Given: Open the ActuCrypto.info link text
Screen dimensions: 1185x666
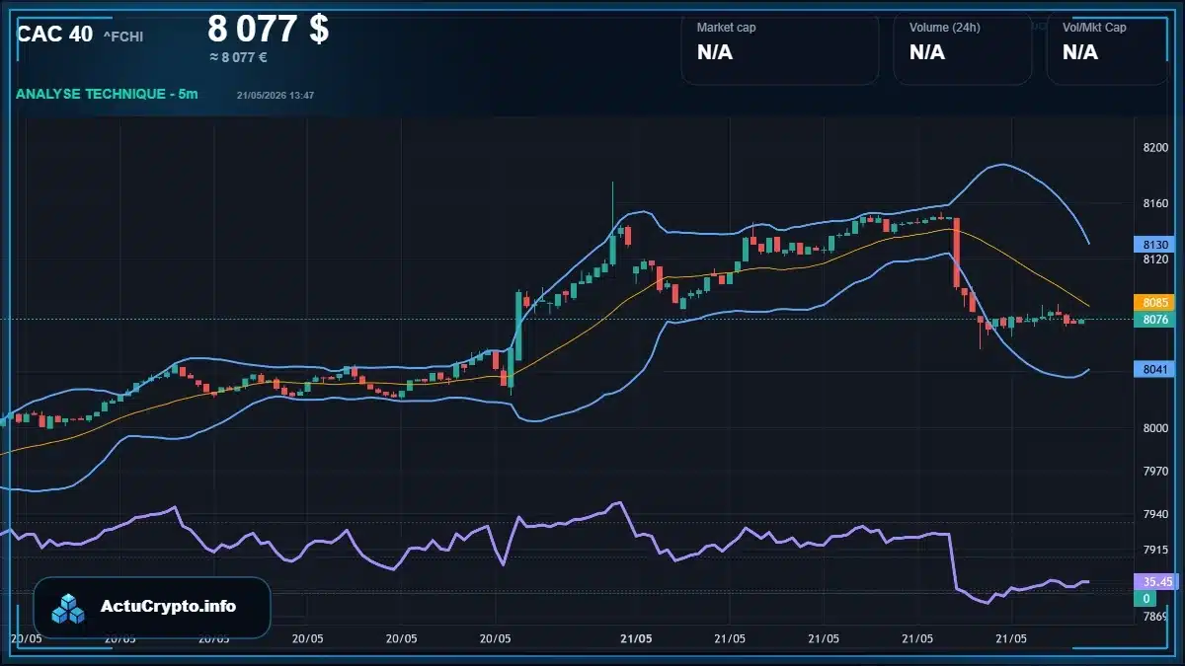Looking at the screenshot, I should (169, 607).
